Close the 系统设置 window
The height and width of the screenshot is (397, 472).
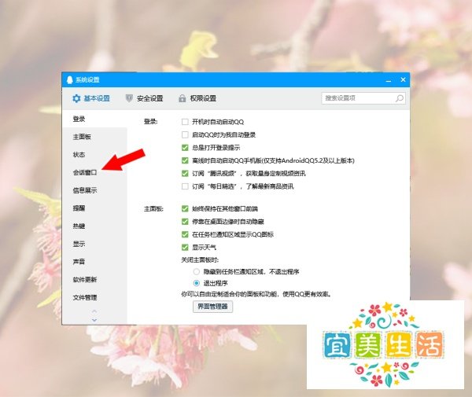[x=403, y=79]
